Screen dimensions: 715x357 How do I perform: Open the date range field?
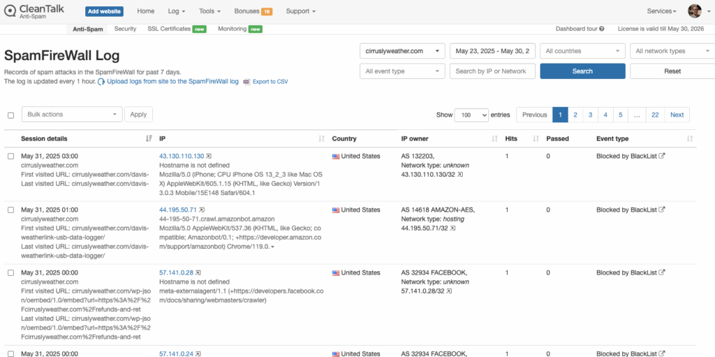click(x=492, y=51)
